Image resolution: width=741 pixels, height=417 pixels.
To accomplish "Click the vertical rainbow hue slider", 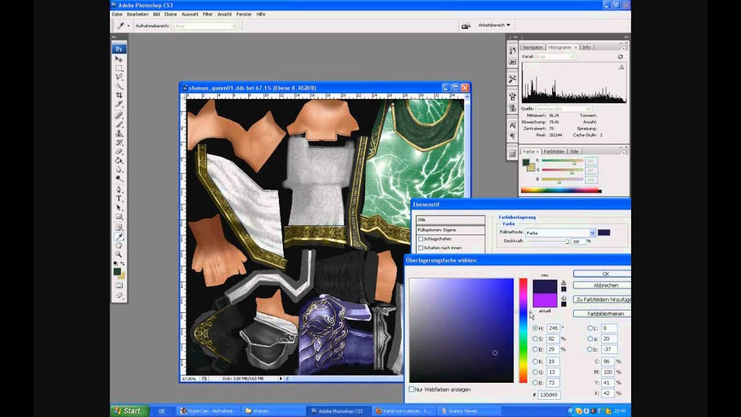I will coord(523,330).
